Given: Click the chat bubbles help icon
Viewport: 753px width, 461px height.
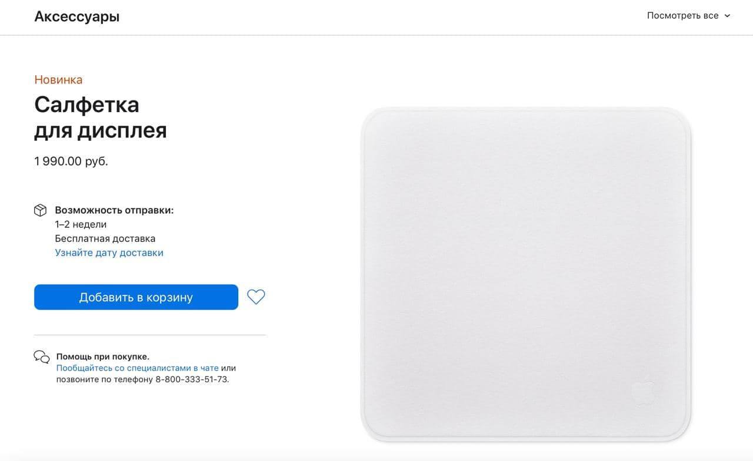Looking at the screenshot, I should pos(42,357).
